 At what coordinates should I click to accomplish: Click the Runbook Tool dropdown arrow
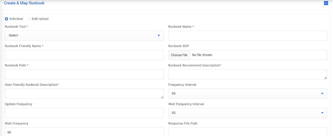(159, 36)
